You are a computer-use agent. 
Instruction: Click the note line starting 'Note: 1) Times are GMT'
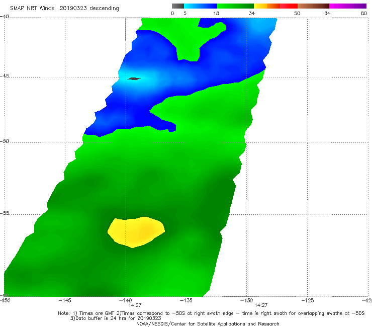tap(211, 313)
